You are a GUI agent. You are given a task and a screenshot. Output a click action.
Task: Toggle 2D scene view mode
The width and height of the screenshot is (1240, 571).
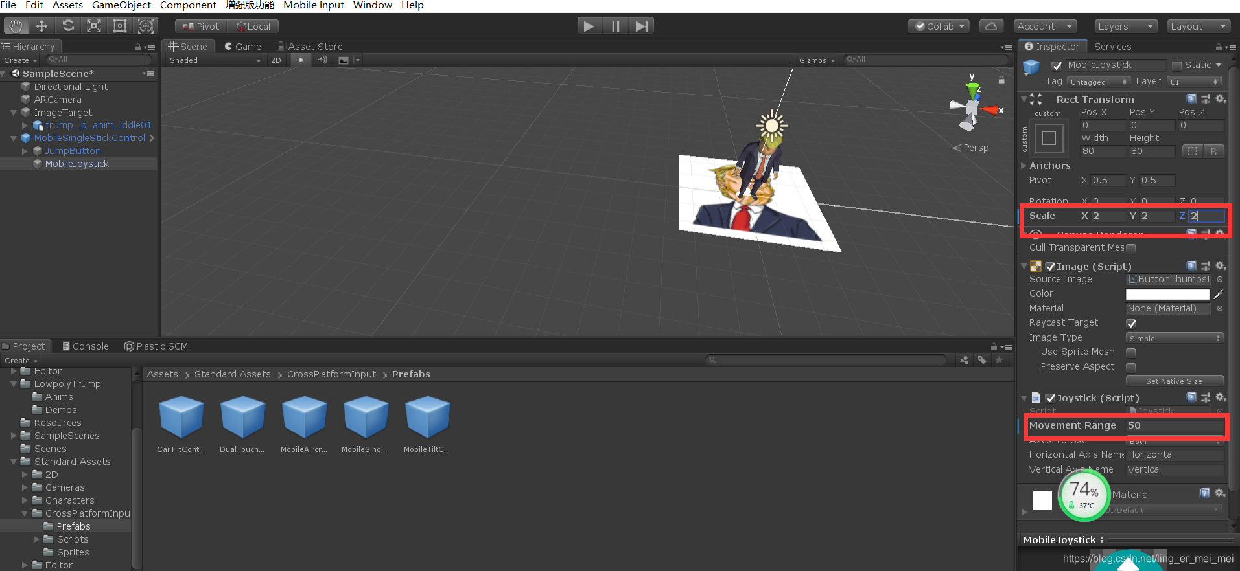(x=276, y=60)
